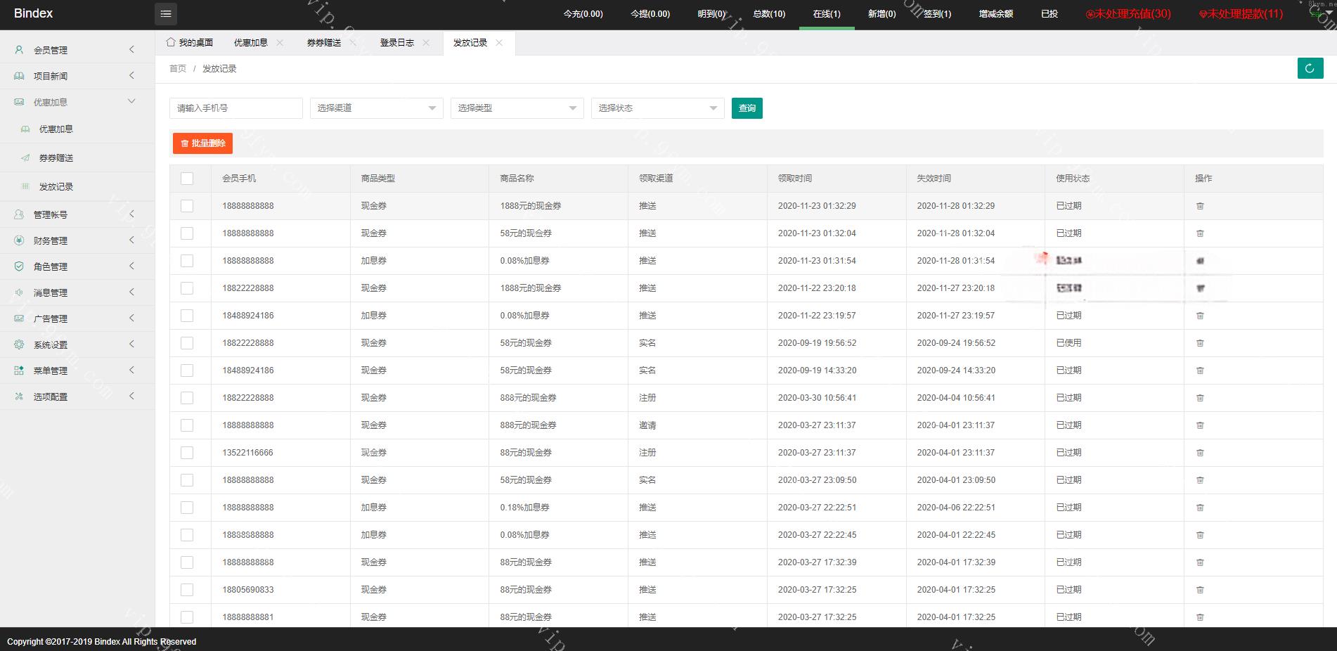Image resolution: width=1337 pixels, height=651 pixels.
Task: Click the 会员管理 user icon in sidebar
Action: (19, 50)
